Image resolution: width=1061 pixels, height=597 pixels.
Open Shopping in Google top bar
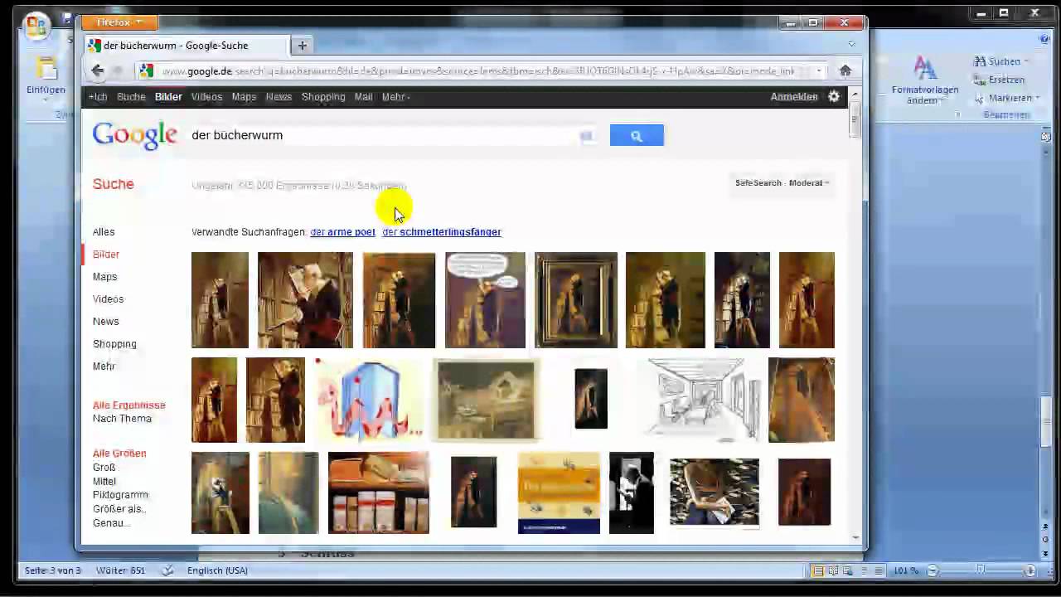coord(323,97)
